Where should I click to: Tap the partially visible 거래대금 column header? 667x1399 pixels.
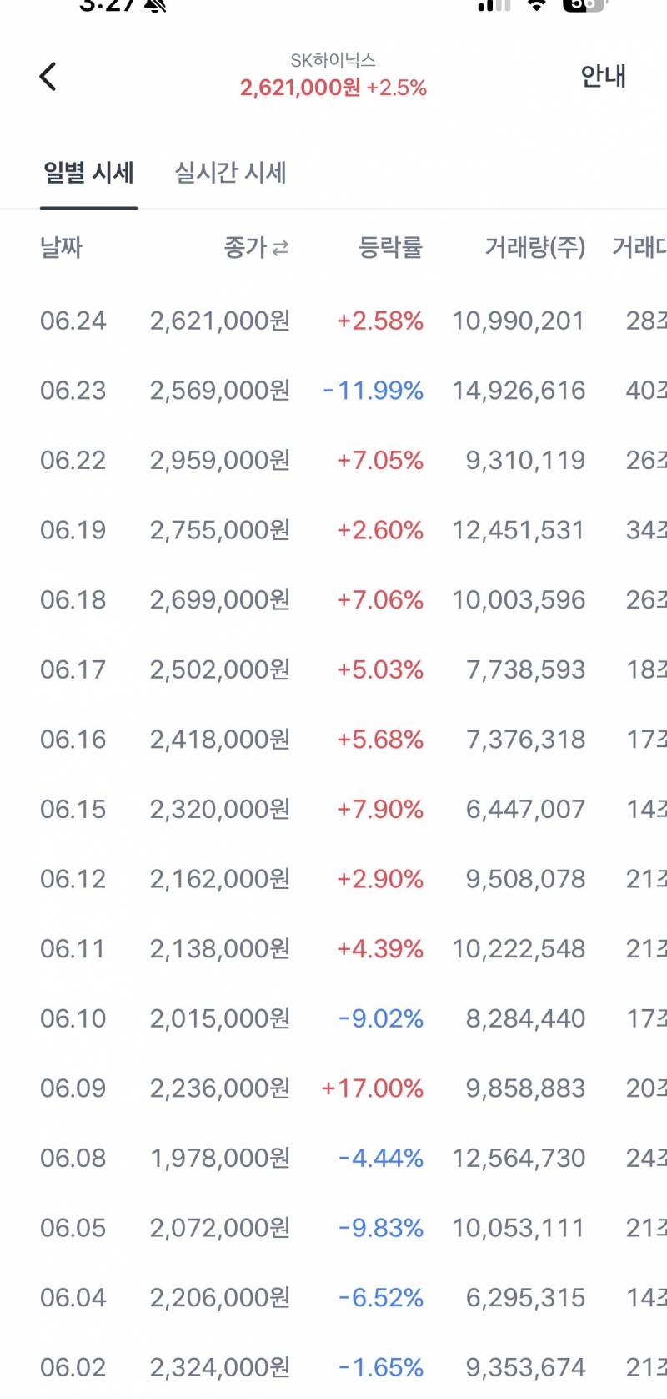pyautogui.click(x=639, y=247)
